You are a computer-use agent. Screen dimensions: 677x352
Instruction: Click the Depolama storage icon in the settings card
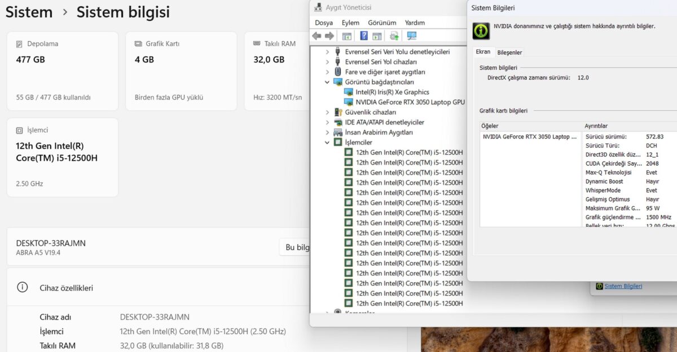tap(20, 44)
